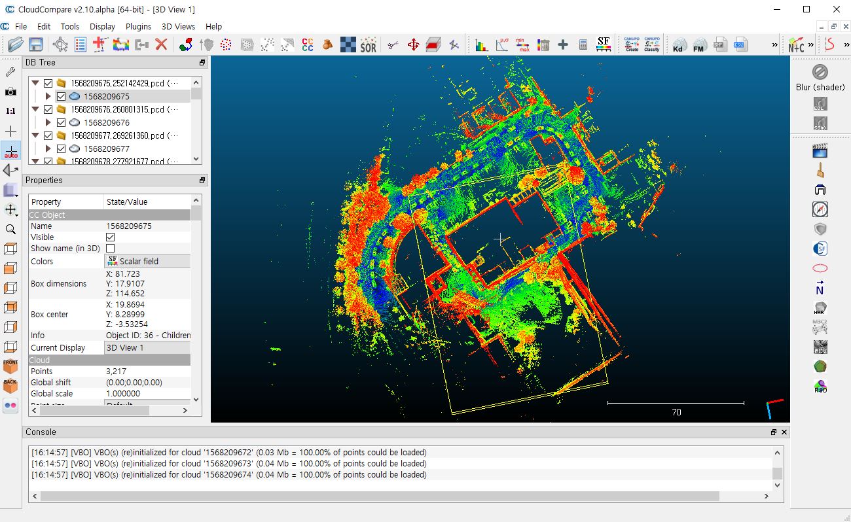
Task: Open the Plugins menu
Action: 138,27
